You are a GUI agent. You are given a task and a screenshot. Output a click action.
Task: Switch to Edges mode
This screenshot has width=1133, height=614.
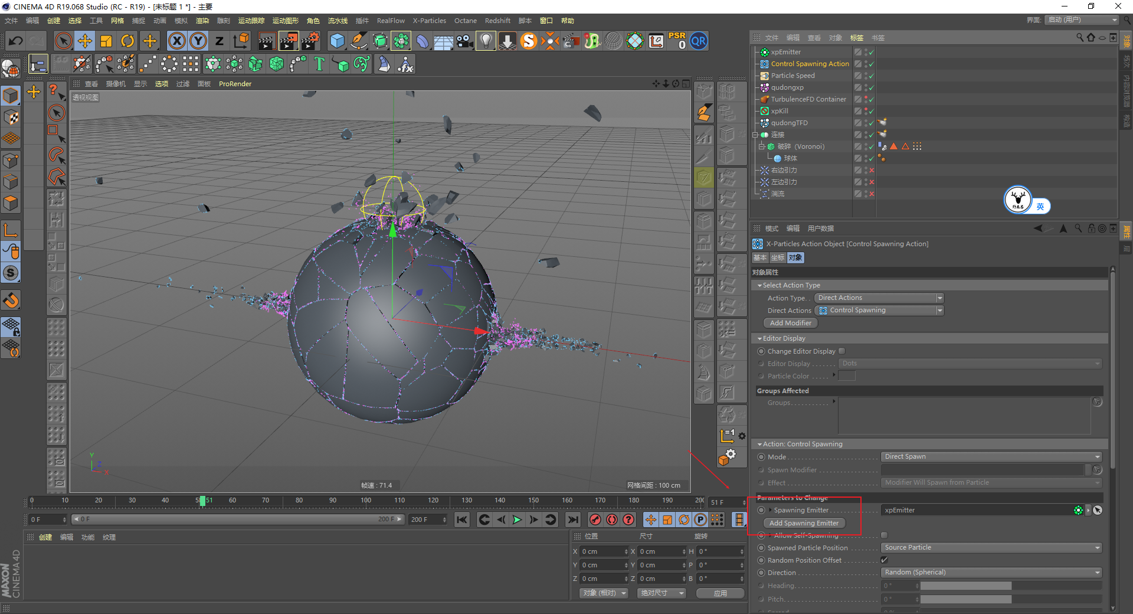[11, 182]
